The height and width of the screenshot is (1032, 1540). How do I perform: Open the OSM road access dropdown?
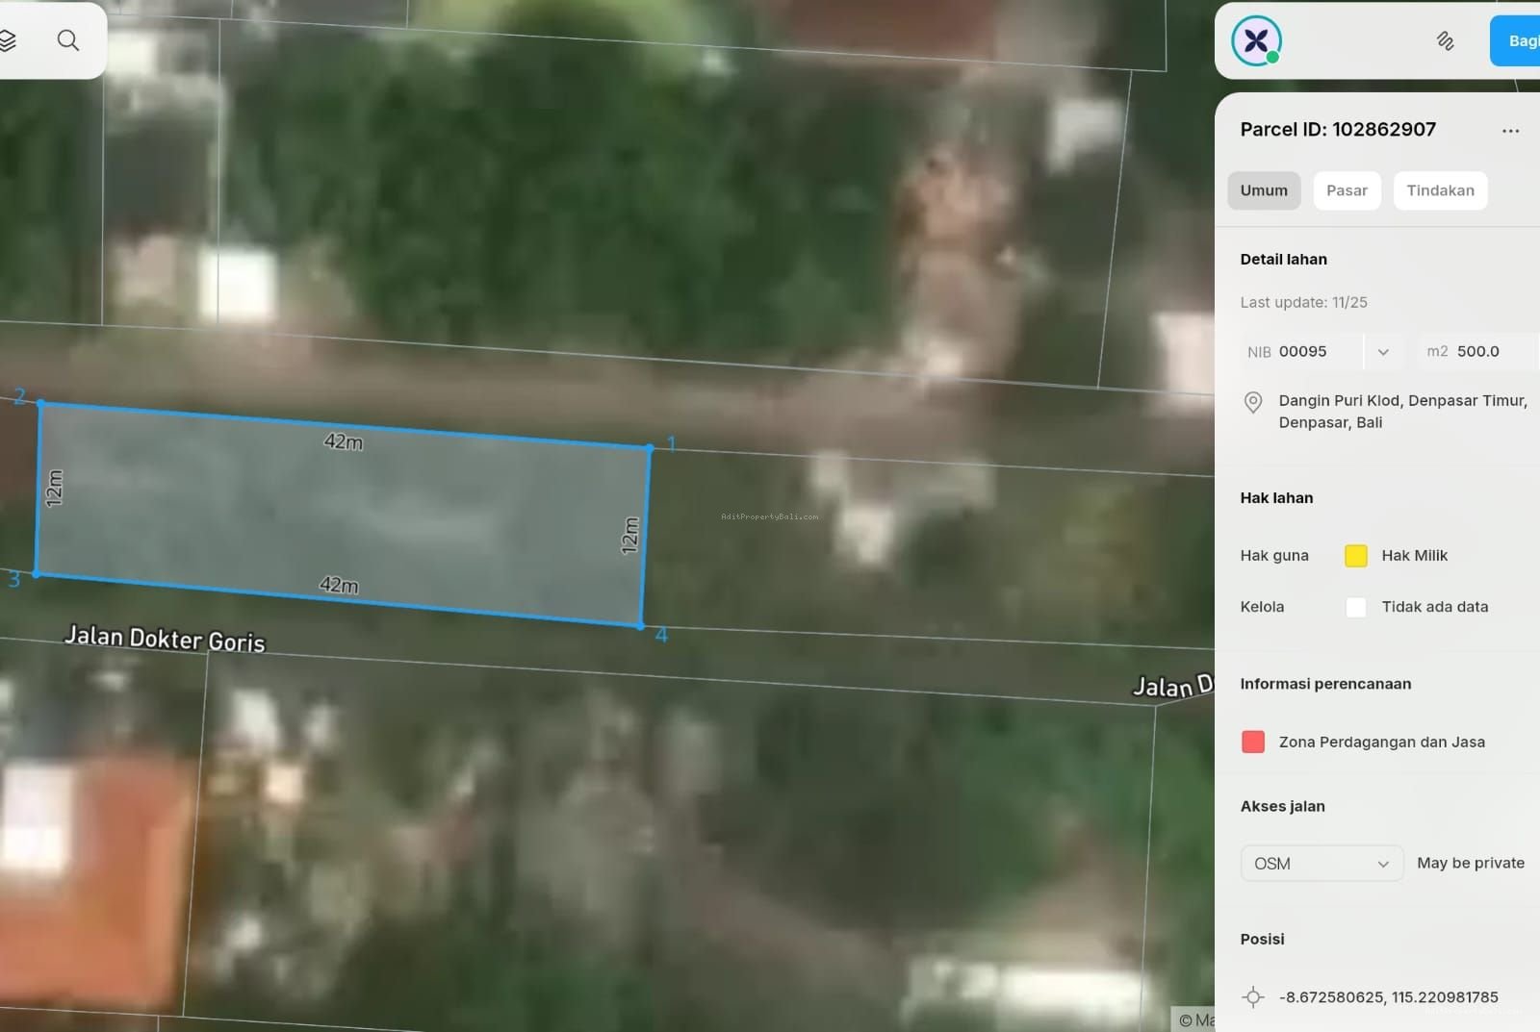(1321, 864)
